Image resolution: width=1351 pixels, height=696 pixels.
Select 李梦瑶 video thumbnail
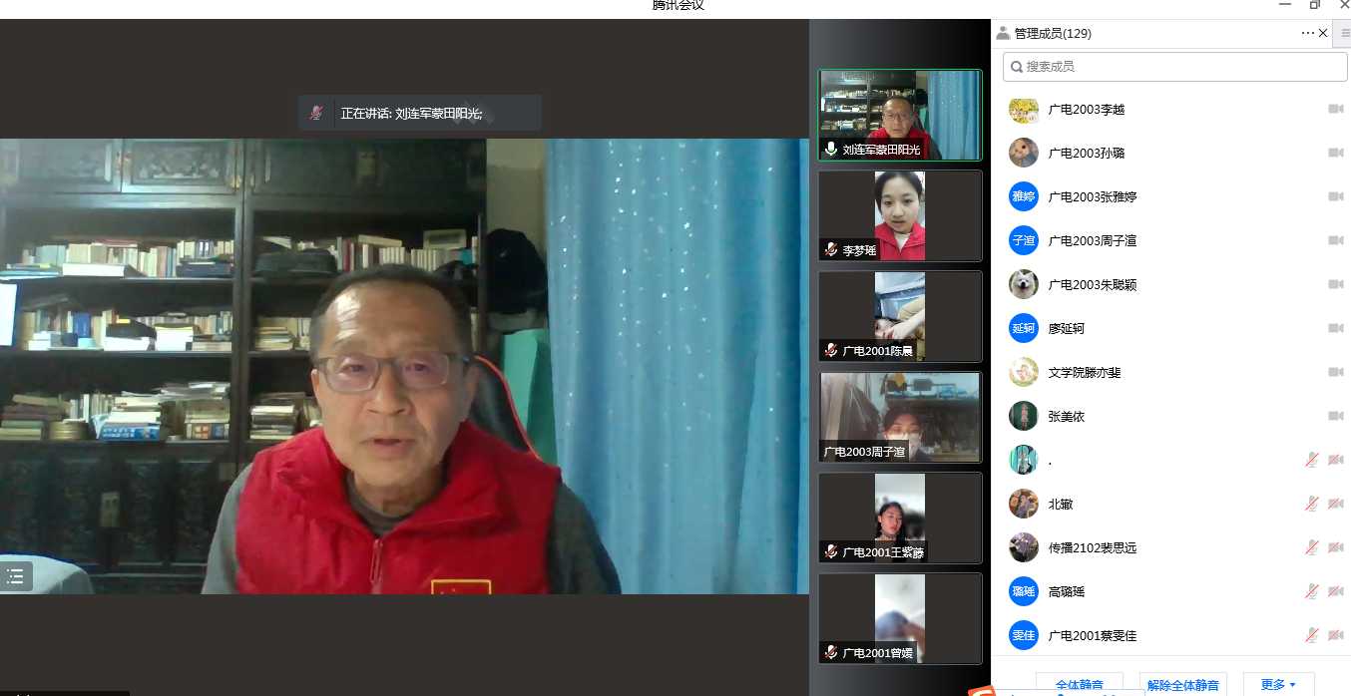click(x=900, y=215)
